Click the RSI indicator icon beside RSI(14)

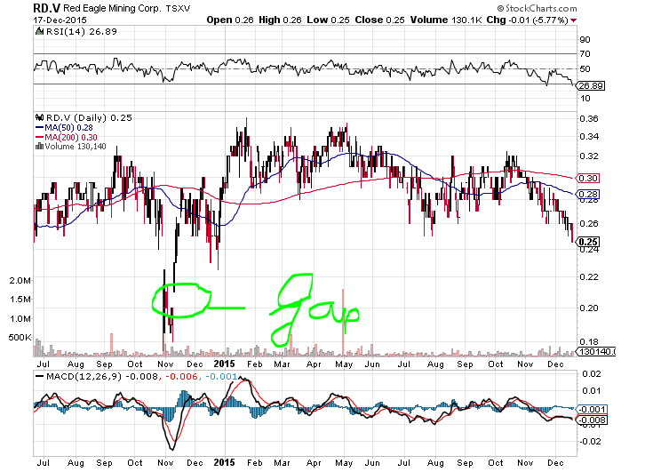(x=39, y=31)
